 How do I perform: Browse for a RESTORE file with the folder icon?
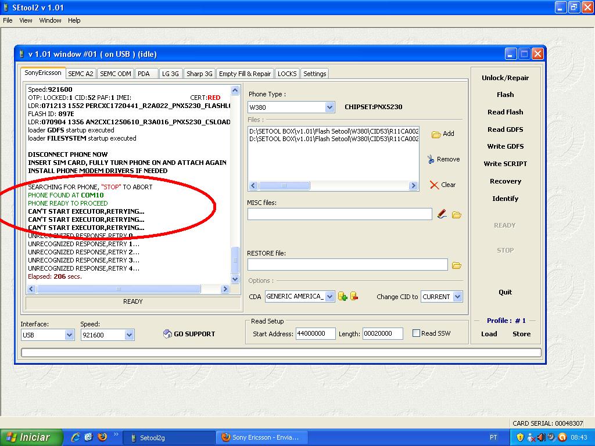click(x=457, y=265)
